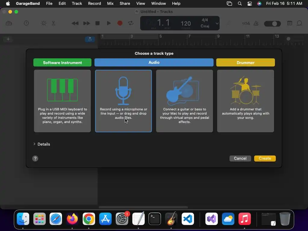Open Terminal from the Dock
The width and height of the screenshot is (308, 231).
pos(155,219)
